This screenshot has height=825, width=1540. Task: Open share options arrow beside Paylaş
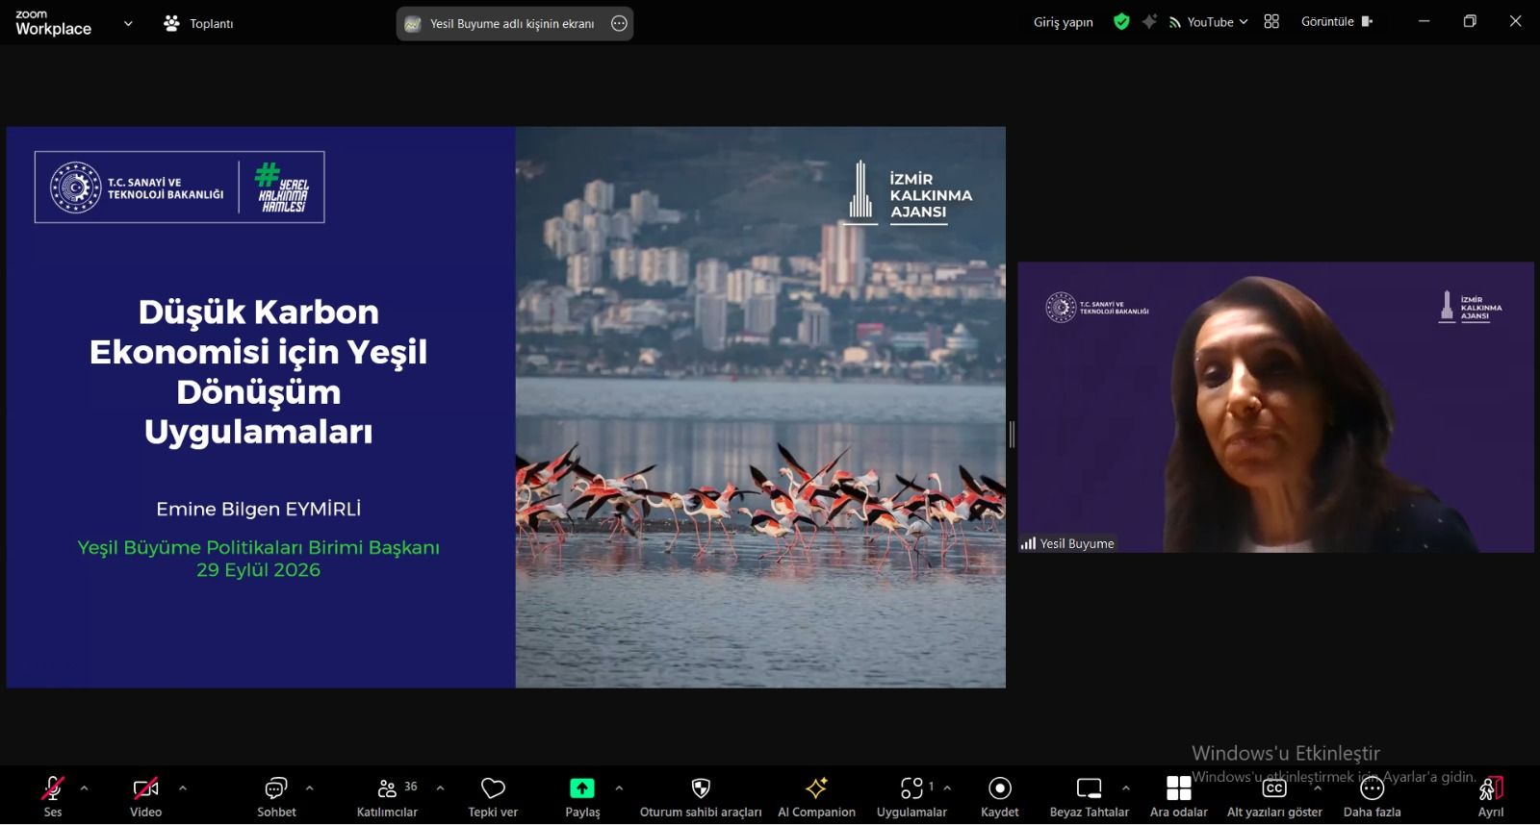point(619,788)
